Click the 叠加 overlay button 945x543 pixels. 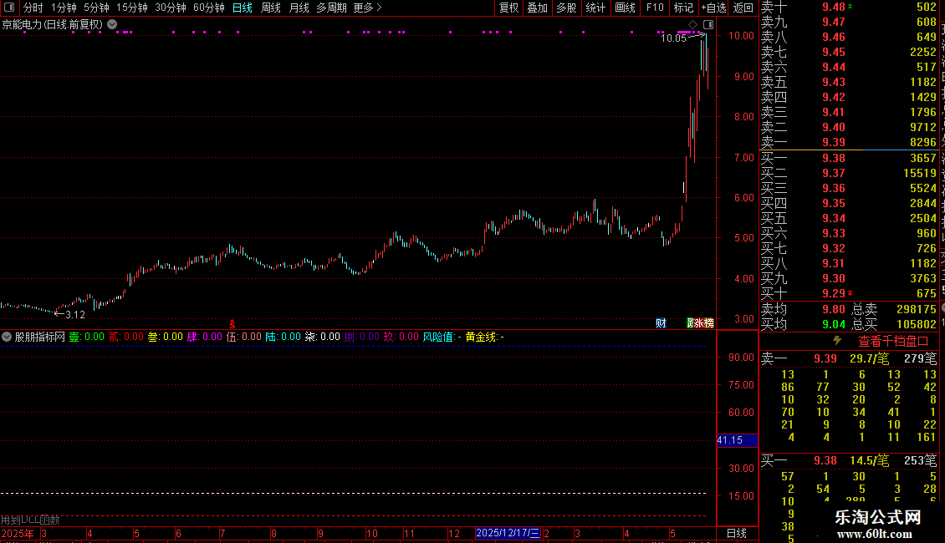537,8
